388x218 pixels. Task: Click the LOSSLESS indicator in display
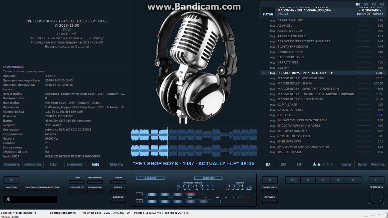click(x=150, y=178)
